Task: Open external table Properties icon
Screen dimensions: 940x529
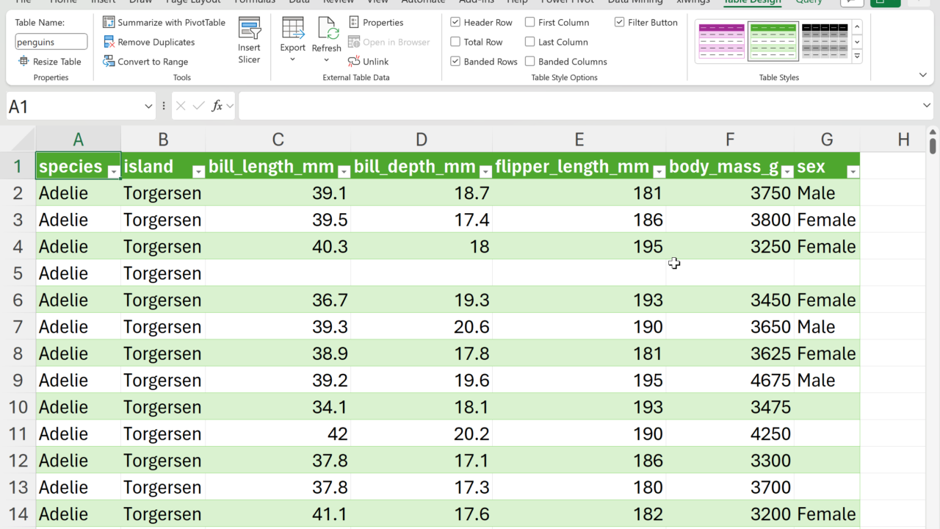Action: pos(354,22)
